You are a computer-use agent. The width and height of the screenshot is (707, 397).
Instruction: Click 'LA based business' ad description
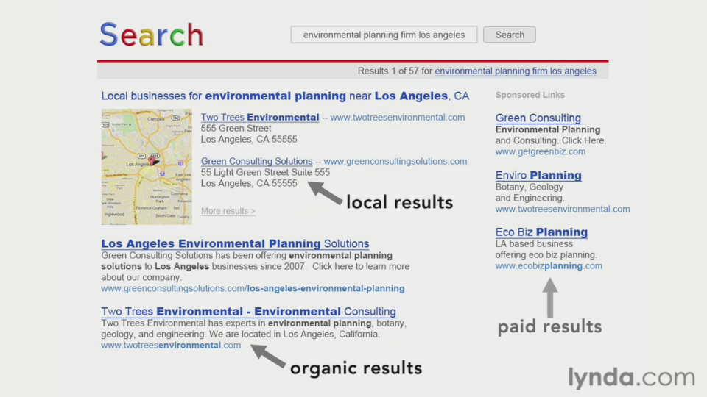click(x=534, y=244)
